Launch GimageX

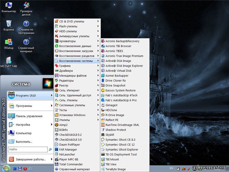[125, 105]
